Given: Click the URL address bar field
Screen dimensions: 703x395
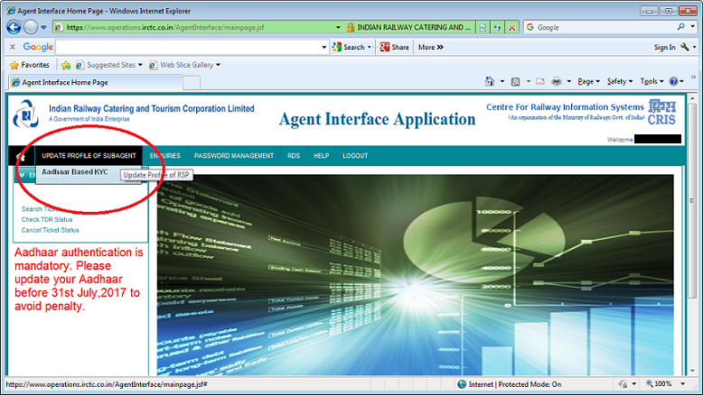Looking at the screenshot, I should [199, 27].
